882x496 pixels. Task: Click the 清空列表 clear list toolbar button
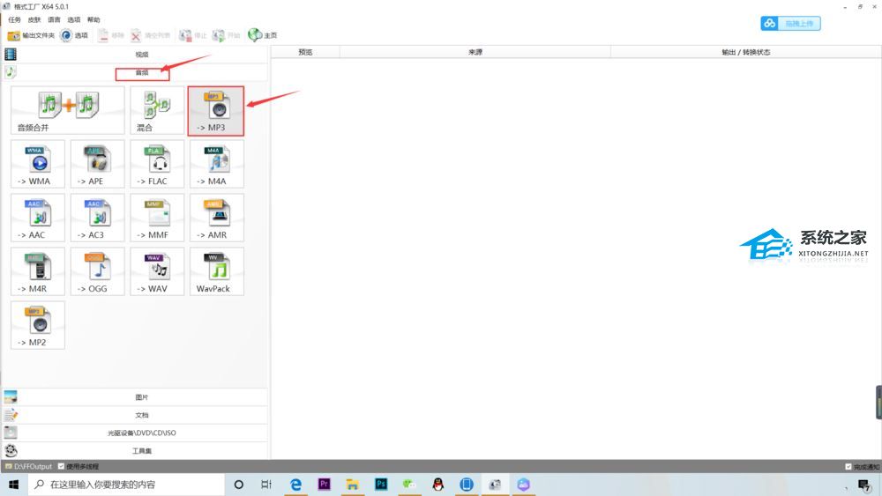click(150, 35)
